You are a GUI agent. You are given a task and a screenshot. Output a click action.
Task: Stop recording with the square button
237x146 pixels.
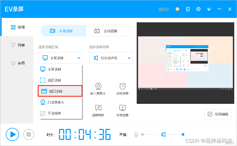coord(29,134)
